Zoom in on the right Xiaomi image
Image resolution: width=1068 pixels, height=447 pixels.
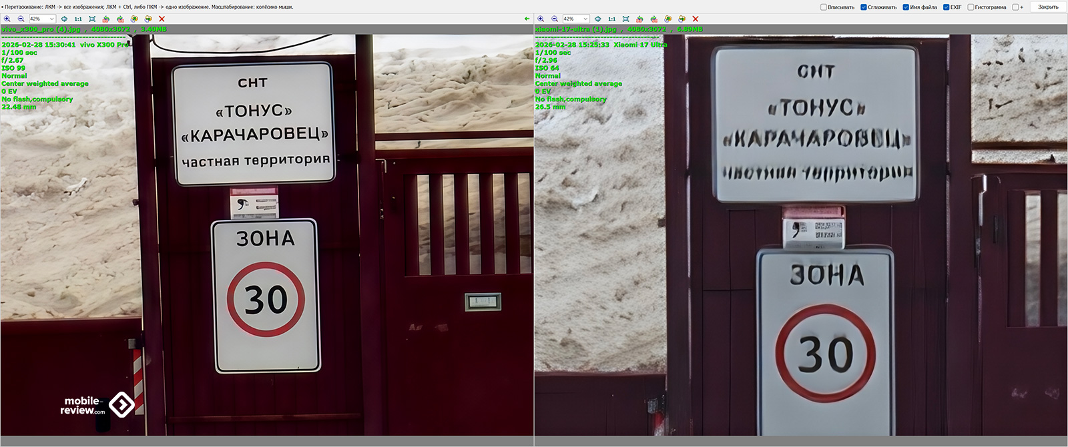point(541,19)
